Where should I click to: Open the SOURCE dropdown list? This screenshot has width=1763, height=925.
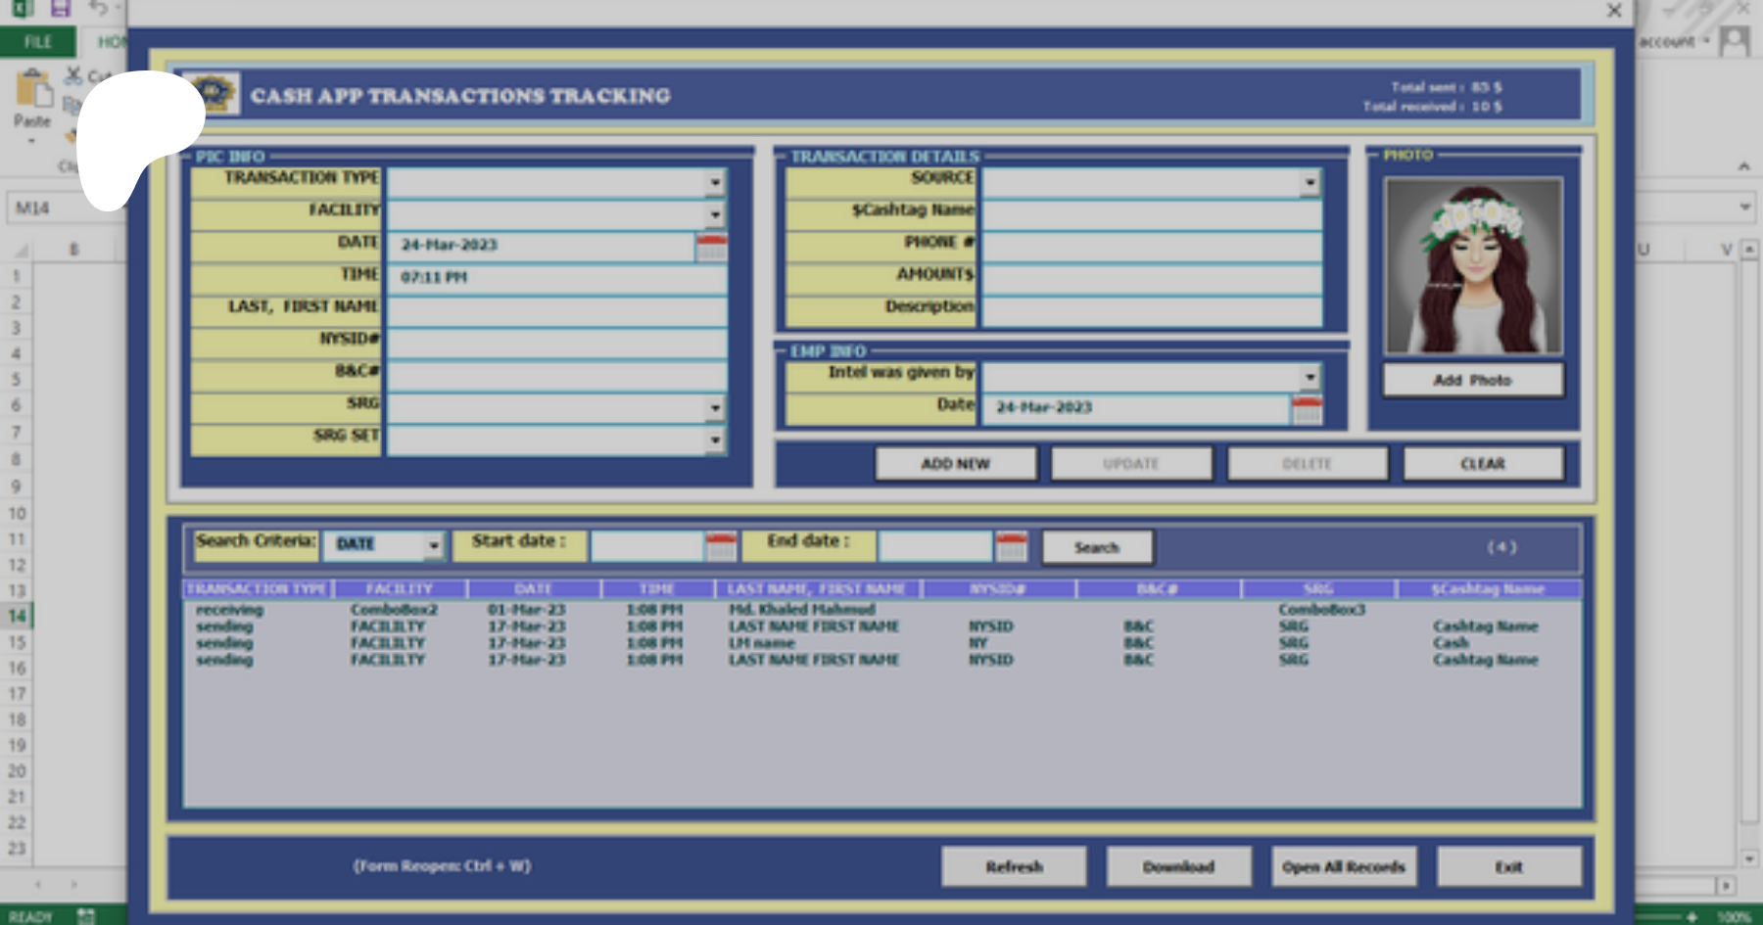[x=1310, y=183]
